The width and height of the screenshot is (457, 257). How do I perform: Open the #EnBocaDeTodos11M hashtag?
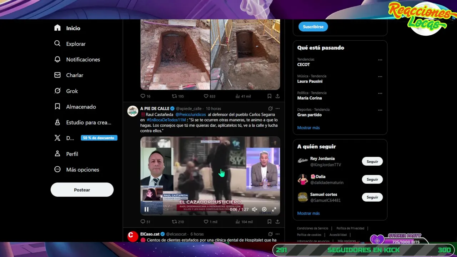(x=166, y=120)
